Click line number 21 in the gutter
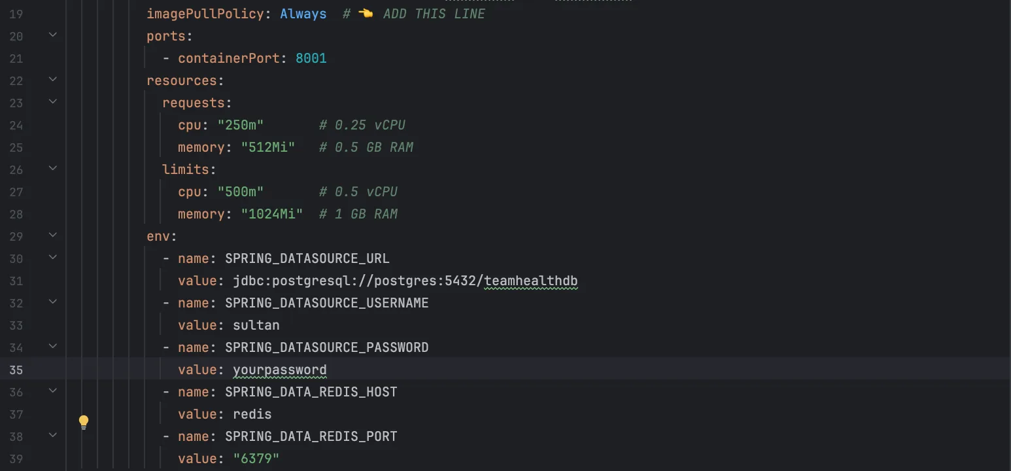The height and width of the screenshot is (471, 1011). pyautogui.click(x=16, y=59)
